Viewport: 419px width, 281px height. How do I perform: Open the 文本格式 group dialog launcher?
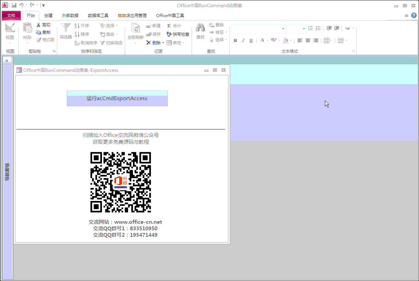(x=353, y=51)
